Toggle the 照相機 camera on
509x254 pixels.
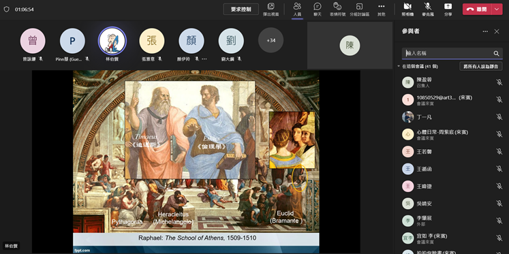[x=407, y=10]
